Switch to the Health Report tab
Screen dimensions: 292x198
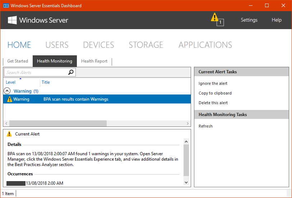pos(94,61)
